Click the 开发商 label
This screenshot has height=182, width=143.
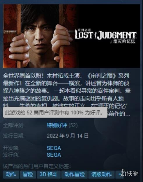click(x=11, y=148)
